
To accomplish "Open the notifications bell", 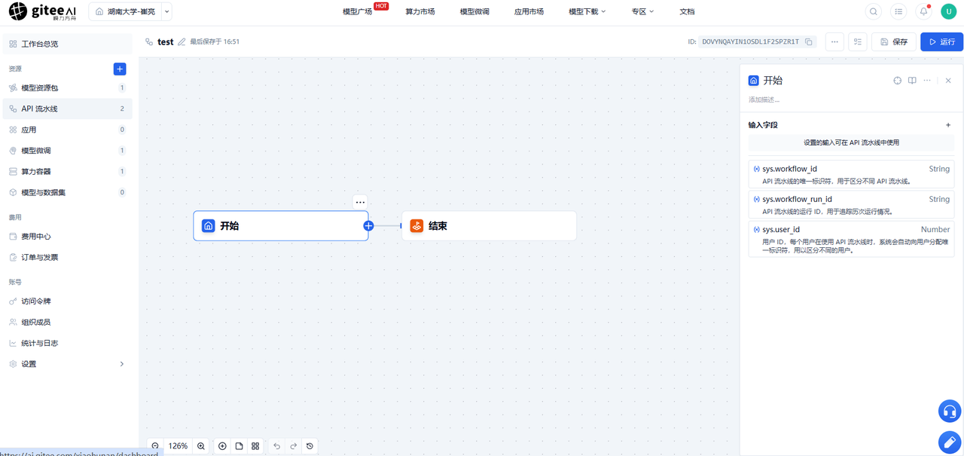I will pos(923,11).
